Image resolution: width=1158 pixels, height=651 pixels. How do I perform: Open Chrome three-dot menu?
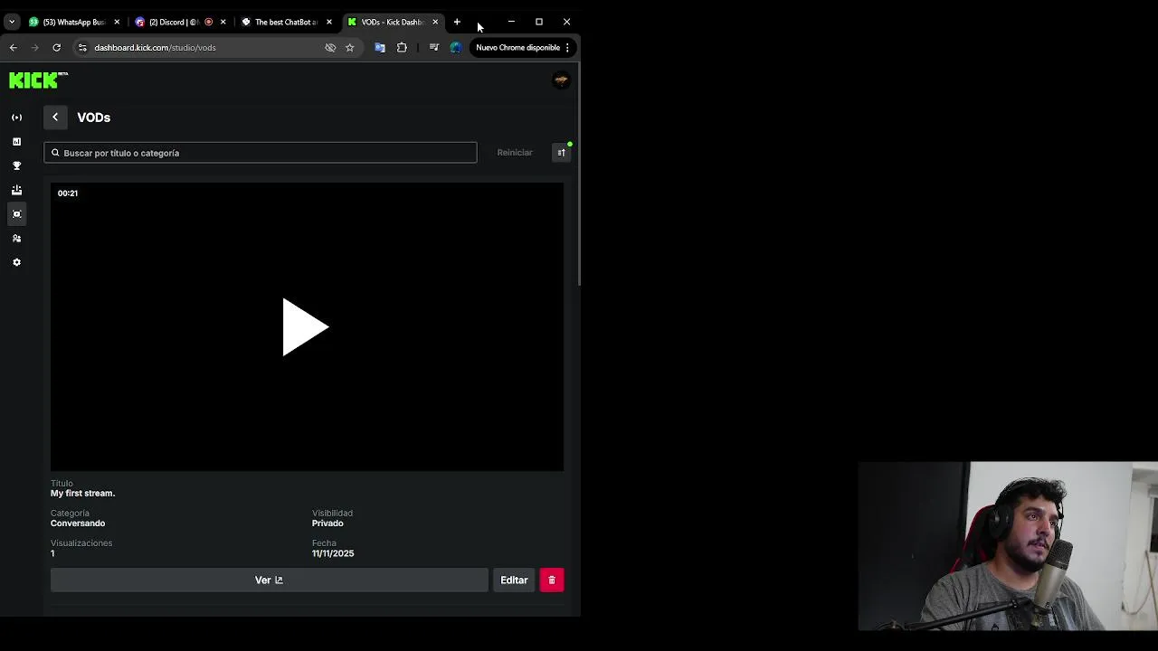(x=567, y=48)
